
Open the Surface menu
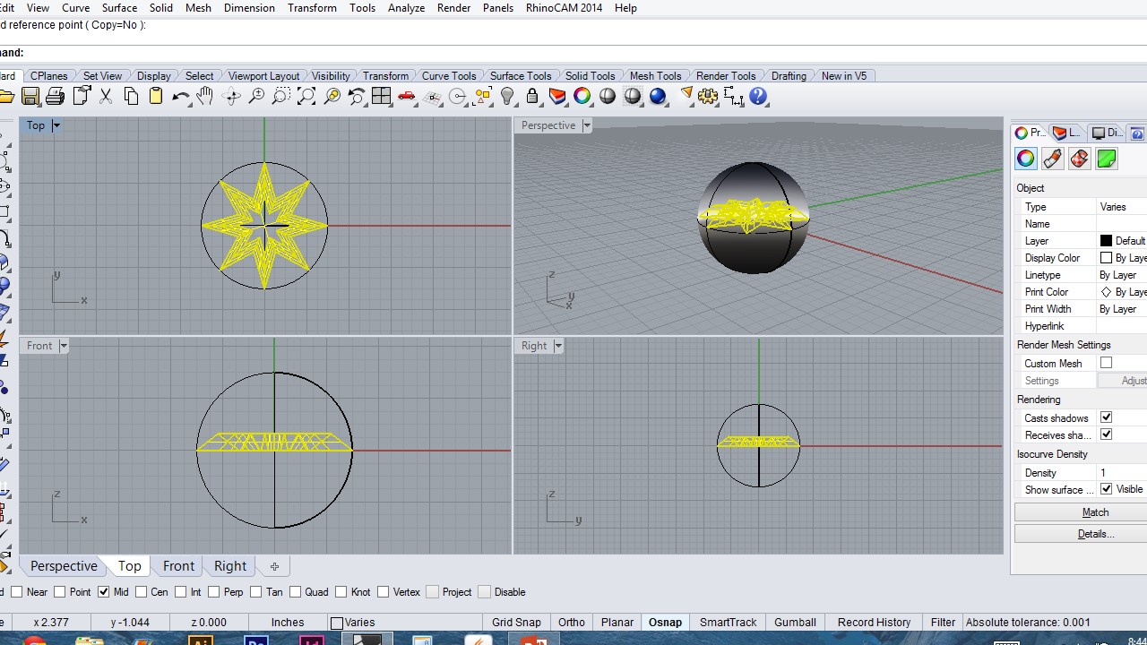[119, 8]
